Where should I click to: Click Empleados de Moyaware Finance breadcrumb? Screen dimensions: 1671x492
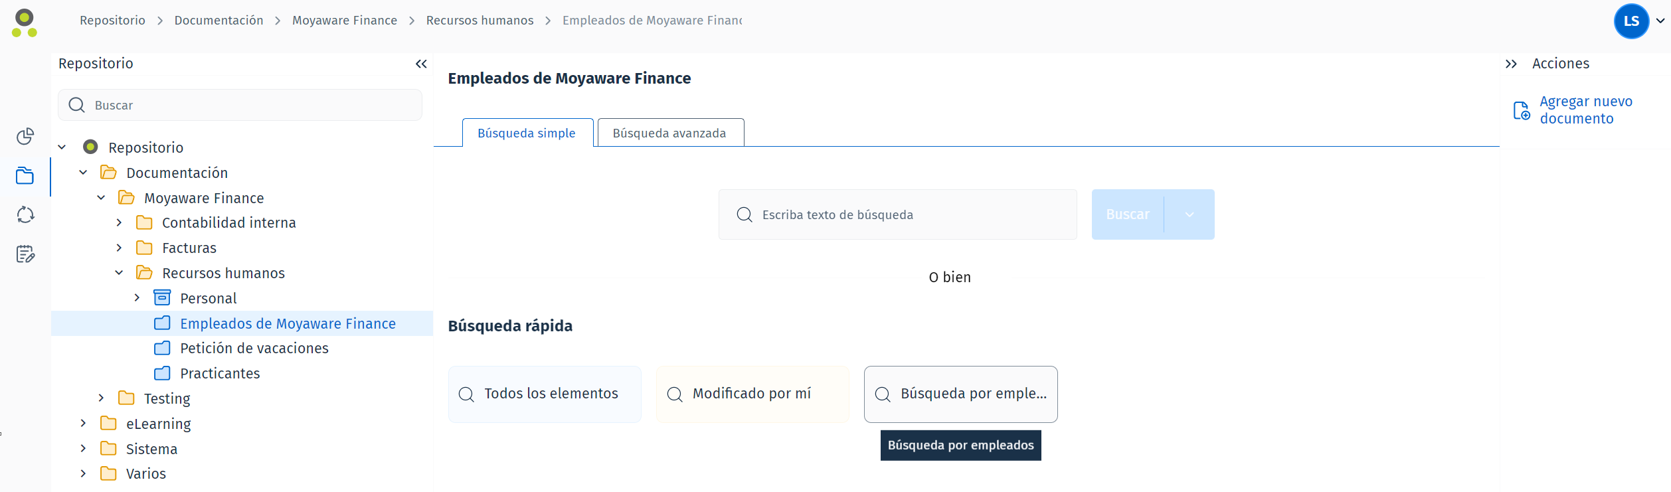pyautogui.click(x=652, y=21)
